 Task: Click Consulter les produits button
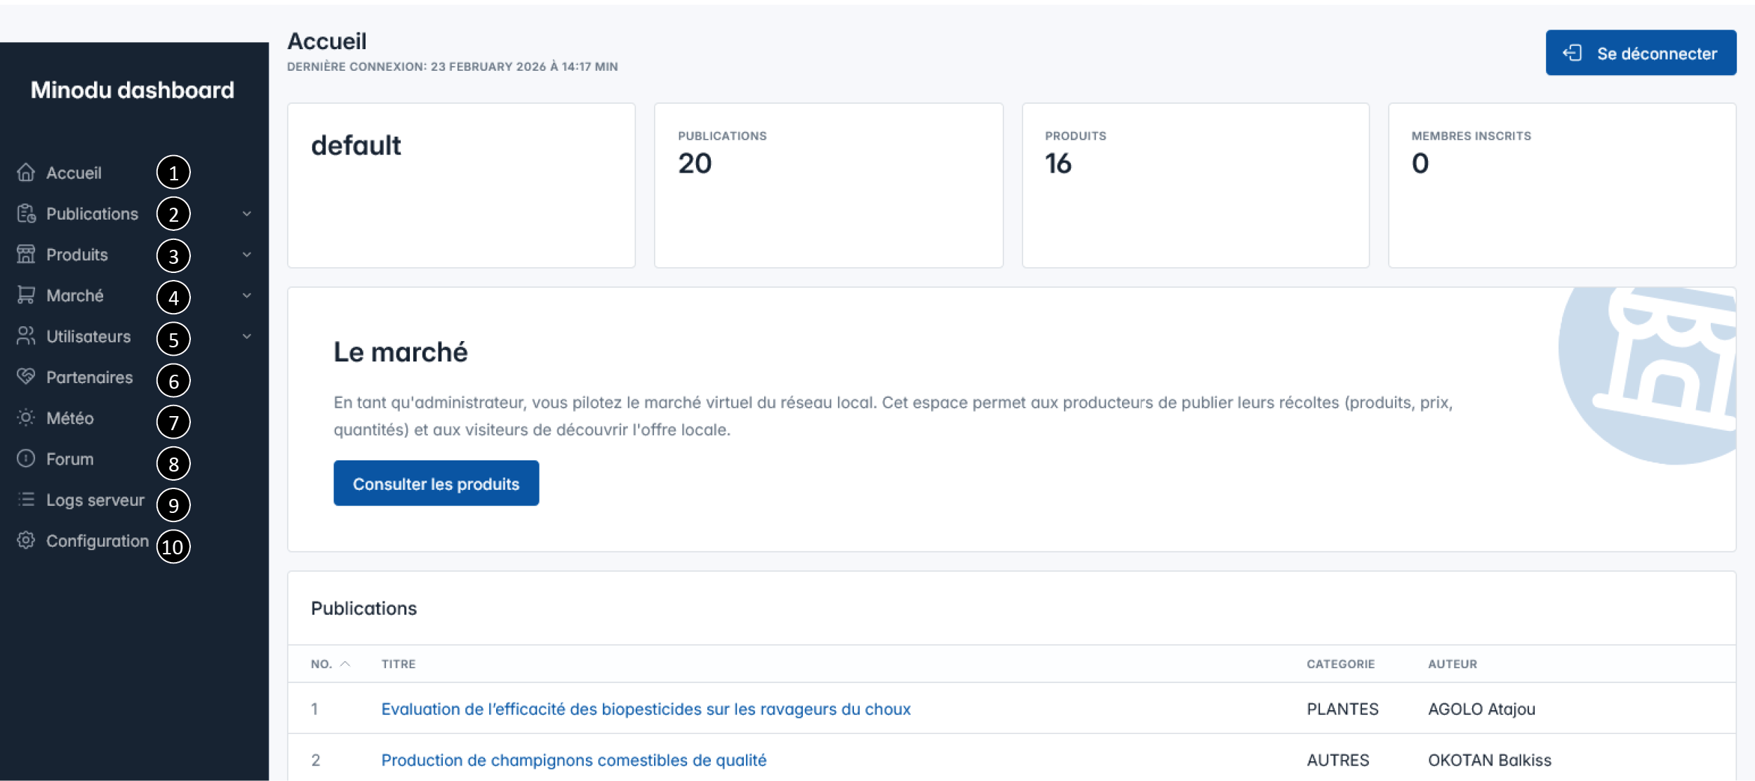(x=436, y=483)
